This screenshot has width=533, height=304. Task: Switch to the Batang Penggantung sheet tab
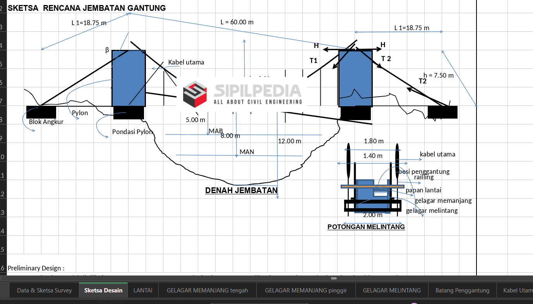462,290
